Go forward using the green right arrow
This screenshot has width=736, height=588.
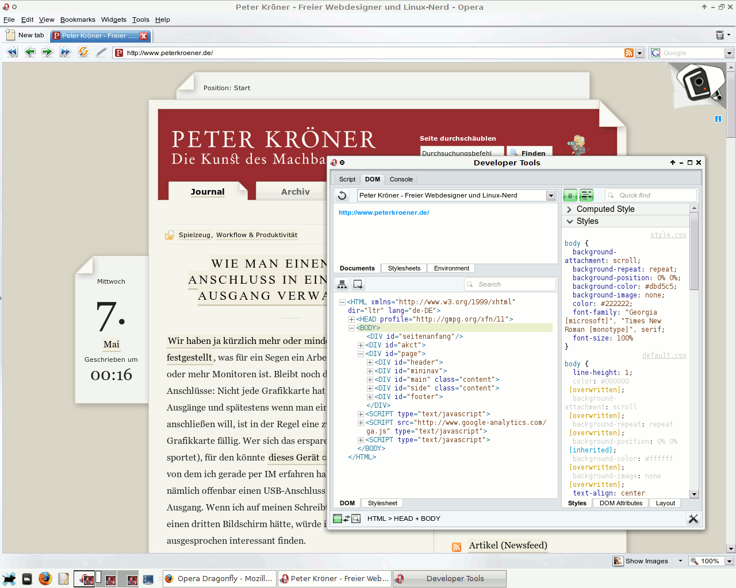(47, 52)
